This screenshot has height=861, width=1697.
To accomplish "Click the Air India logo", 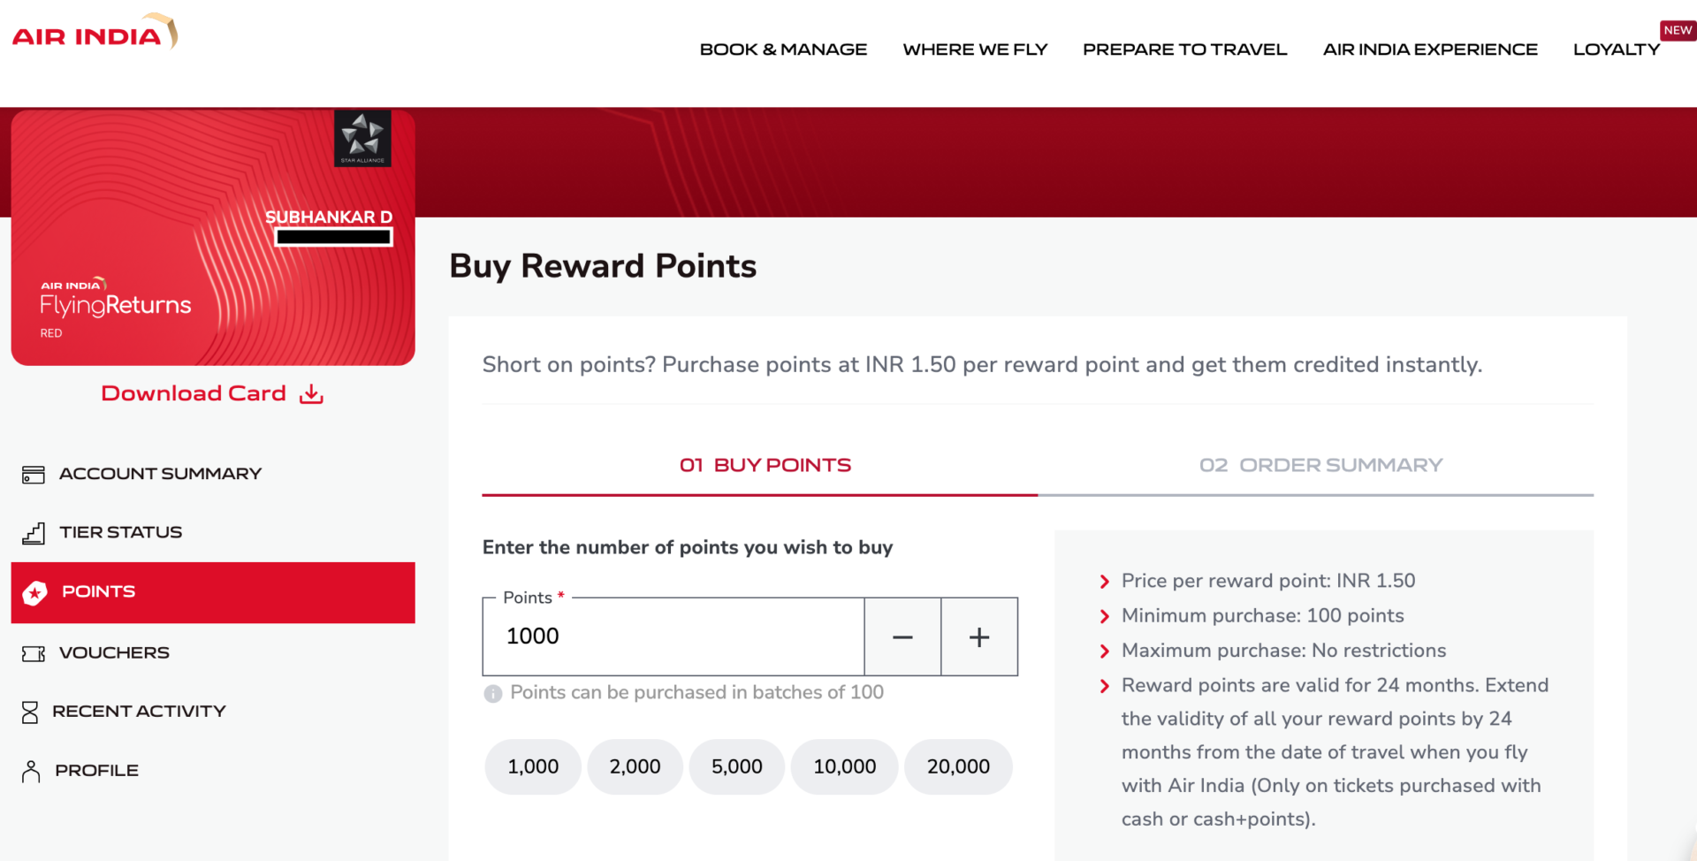I will (x=95, y=31).
